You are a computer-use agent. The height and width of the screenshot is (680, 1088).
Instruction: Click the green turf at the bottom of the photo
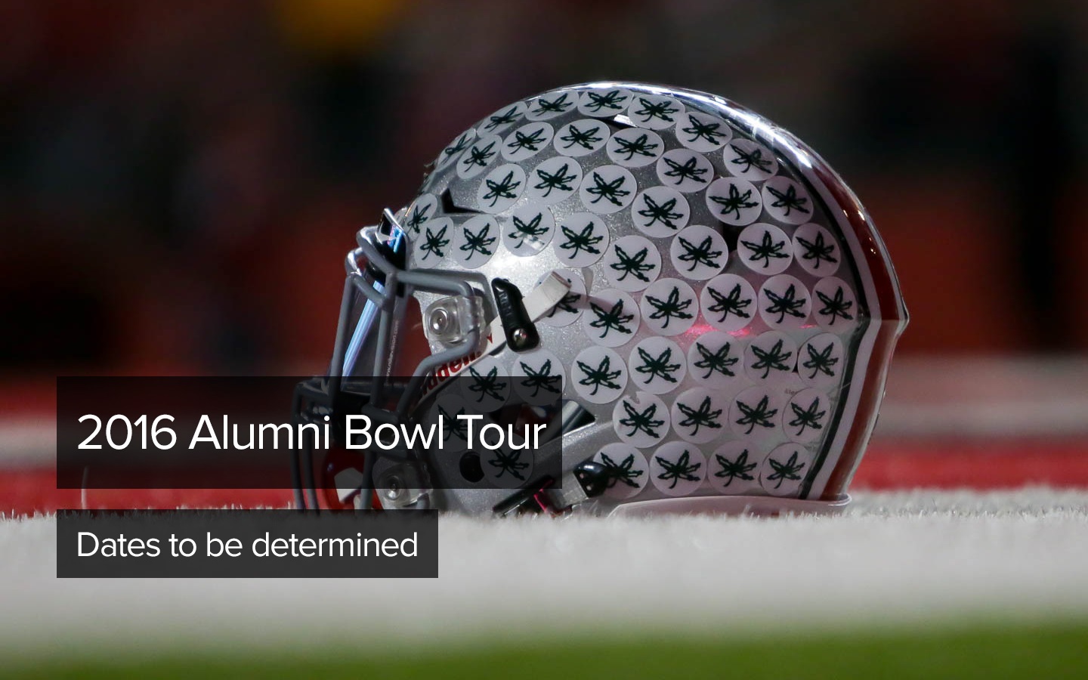[x=544, y=657]
